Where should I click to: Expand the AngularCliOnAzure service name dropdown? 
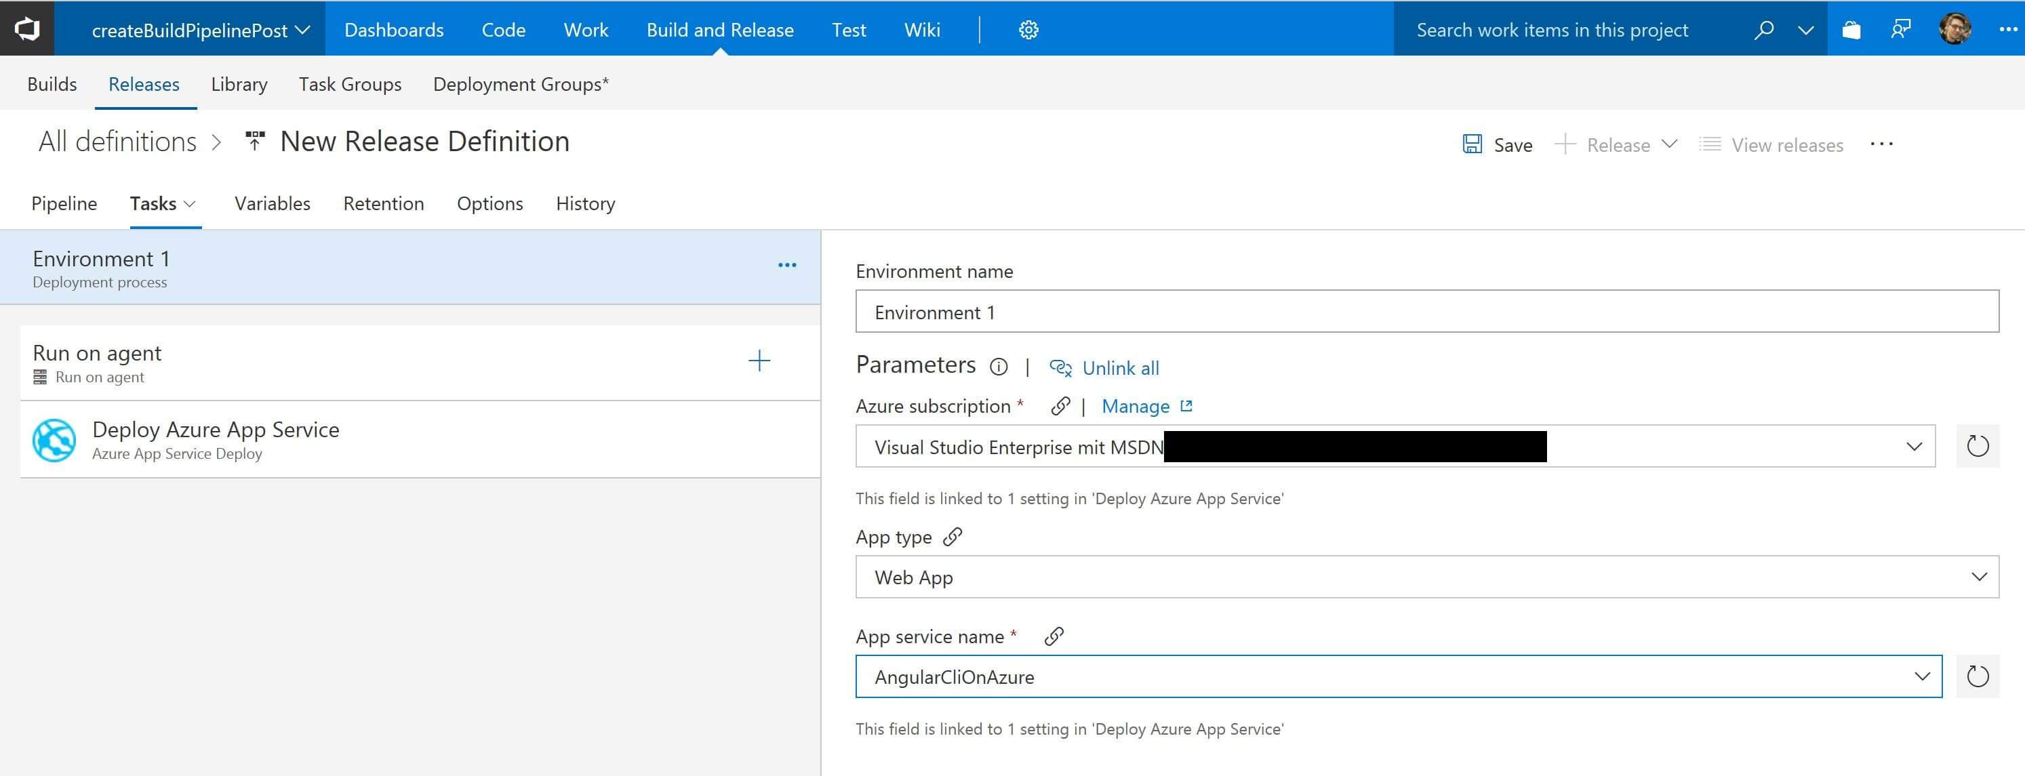point(1922,677)
